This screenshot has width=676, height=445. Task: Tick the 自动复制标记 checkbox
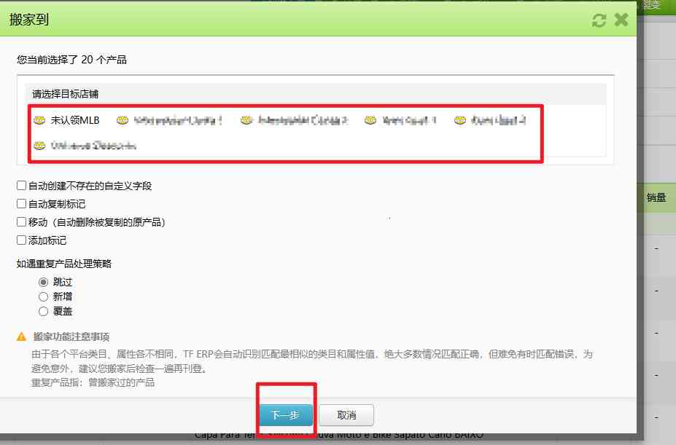click(21, 204)
